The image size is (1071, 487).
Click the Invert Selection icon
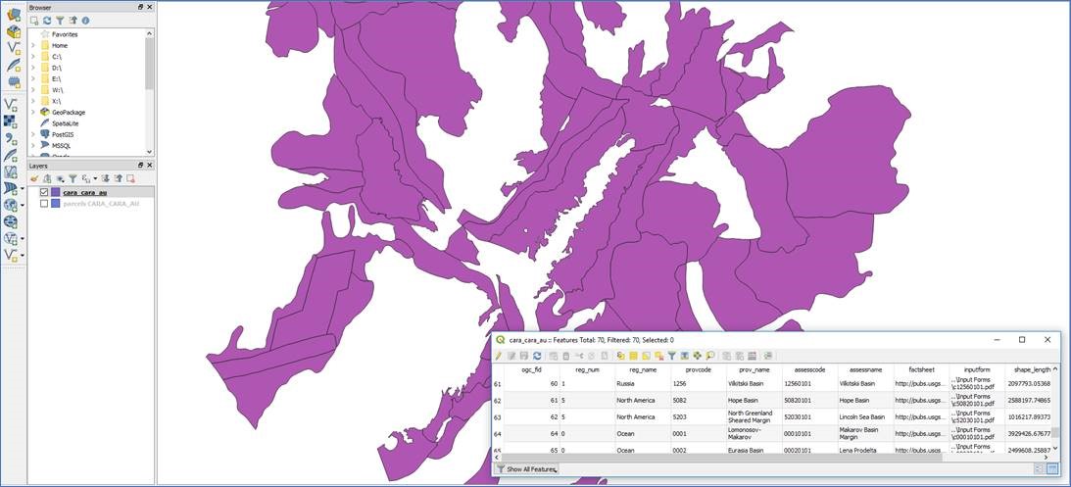click(x=646, y=355)
